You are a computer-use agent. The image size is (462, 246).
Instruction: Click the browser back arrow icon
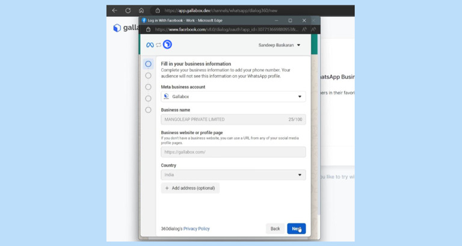coord(114,10)
